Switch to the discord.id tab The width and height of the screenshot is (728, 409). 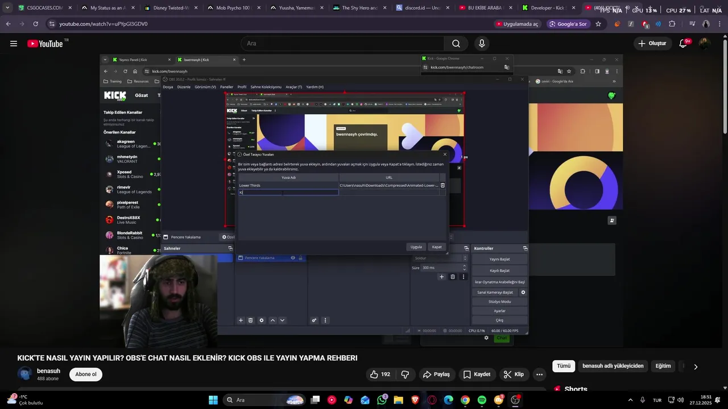point(421,8)
